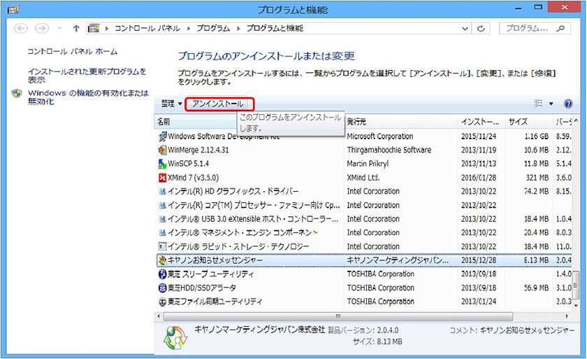Click the XMind 7 program icon
The image size is (587, 359).
(x=162, y=177)
